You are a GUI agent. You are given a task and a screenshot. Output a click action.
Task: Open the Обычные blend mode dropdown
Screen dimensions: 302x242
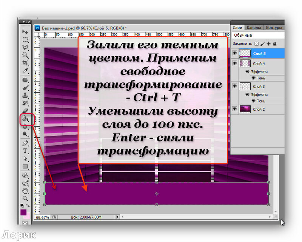coord(258,35)
